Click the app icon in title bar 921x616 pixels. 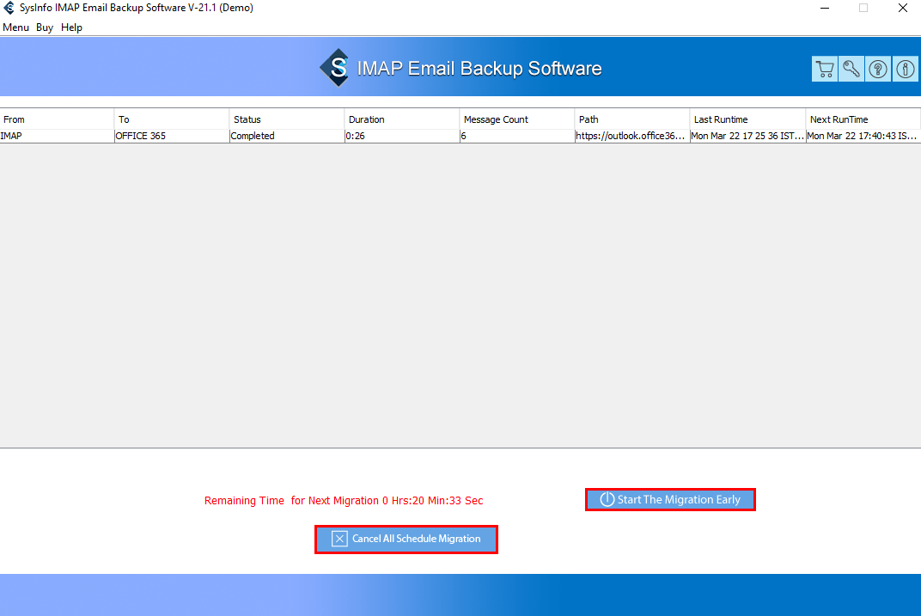(x=9, y=8)
